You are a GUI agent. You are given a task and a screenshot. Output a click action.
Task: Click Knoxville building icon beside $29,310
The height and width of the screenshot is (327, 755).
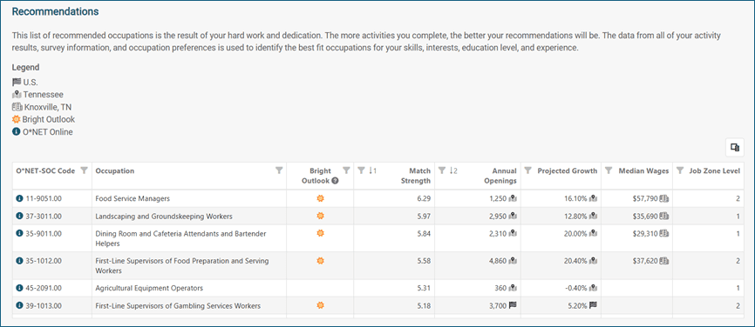664,233
